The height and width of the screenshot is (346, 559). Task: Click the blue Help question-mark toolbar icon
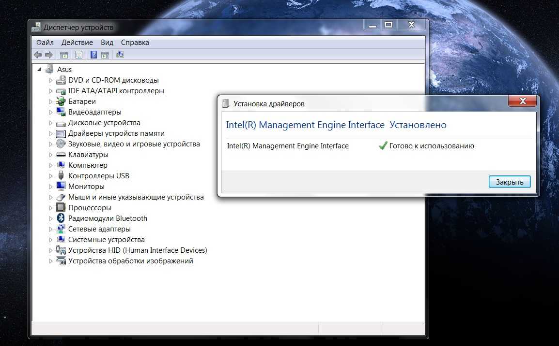(x=93, y=55)
